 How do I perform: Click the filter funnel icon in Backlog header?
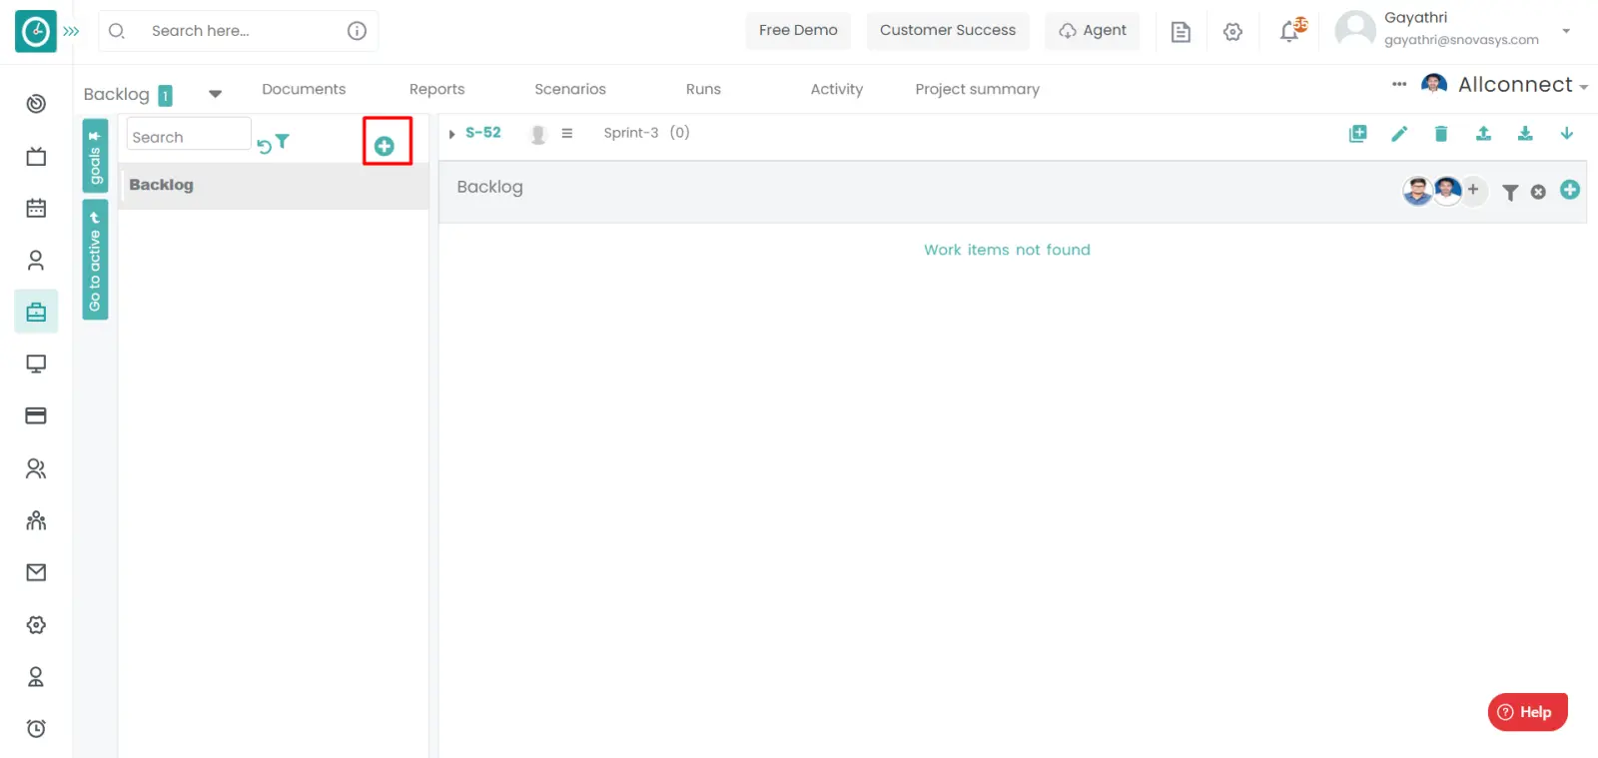(x=1510, y=192)
